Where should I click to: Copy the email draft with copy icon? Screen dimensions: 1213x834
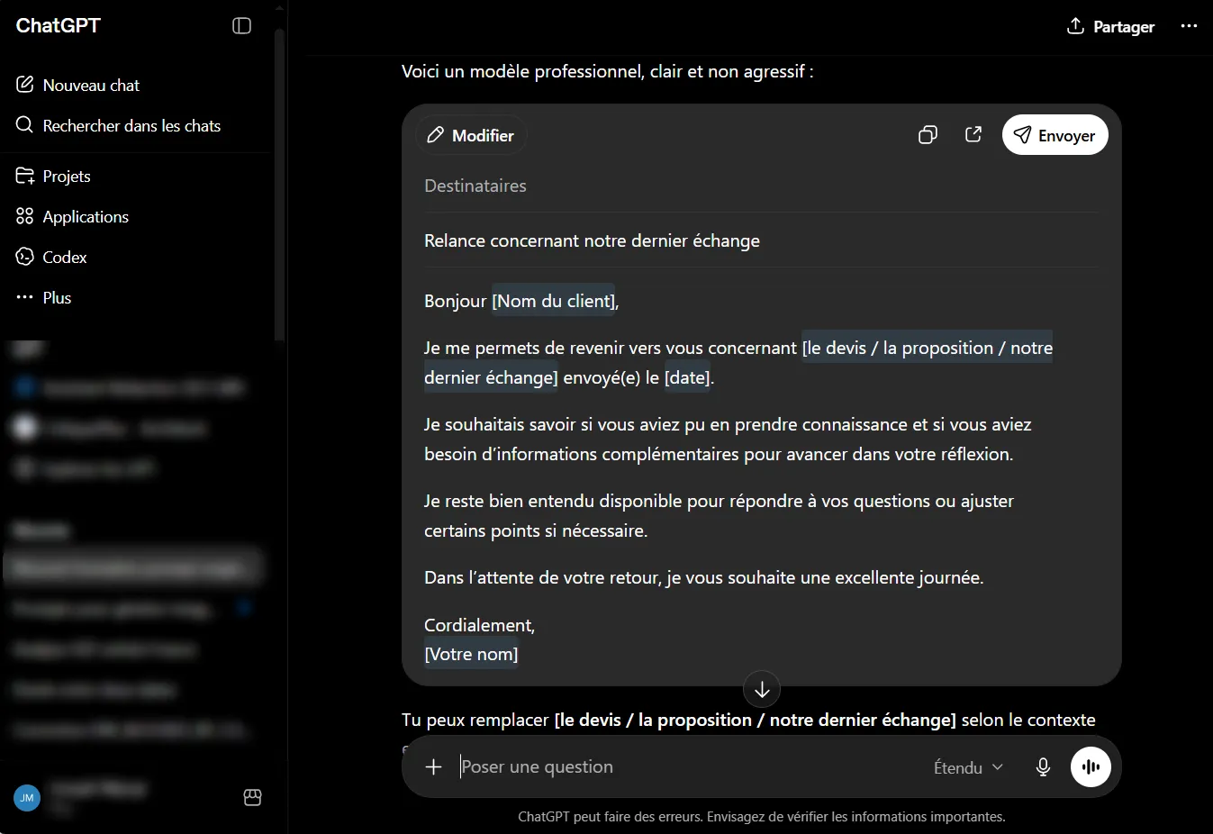(x=928, y=135)
